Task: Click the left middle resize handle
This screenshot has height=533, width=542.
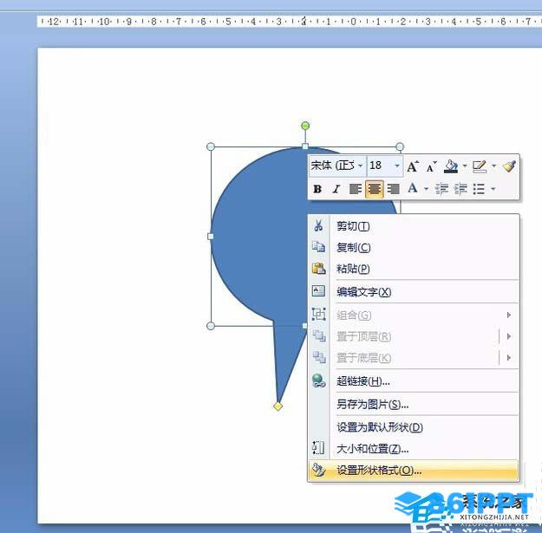Action: pyautogui.click(x=211, y=237)
